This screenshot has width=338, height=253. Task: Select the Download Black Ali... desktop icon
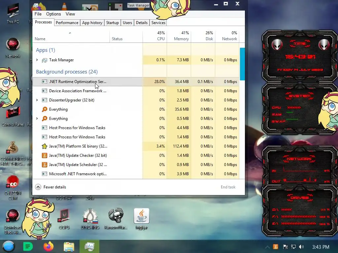pos(13,222)
